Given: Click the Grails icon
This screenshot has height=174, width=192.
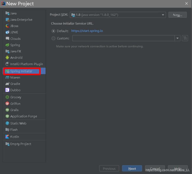Looking at the screenshot, I should 7,110.
